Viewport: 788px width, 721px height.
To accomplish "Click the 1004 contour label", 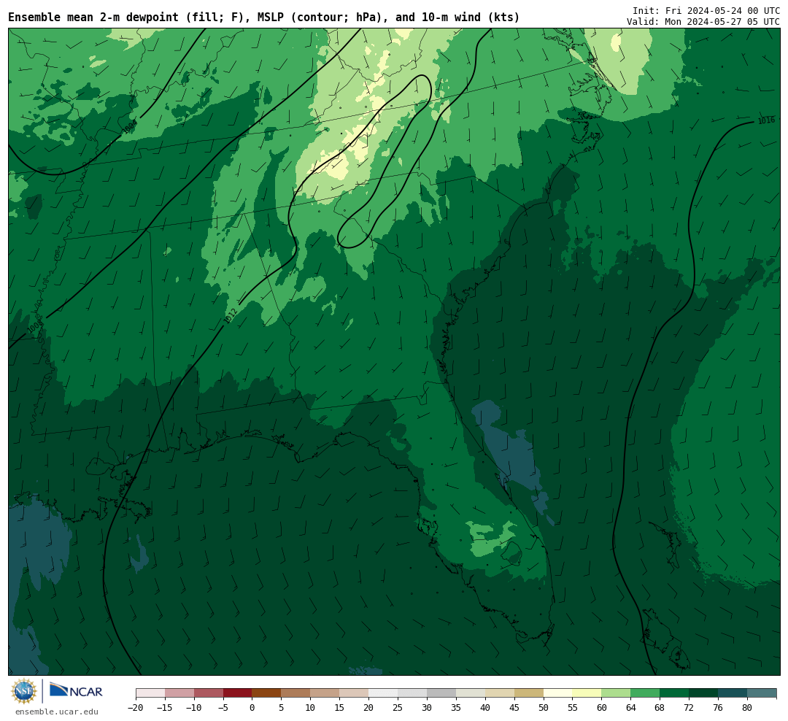I will (130, 127).
